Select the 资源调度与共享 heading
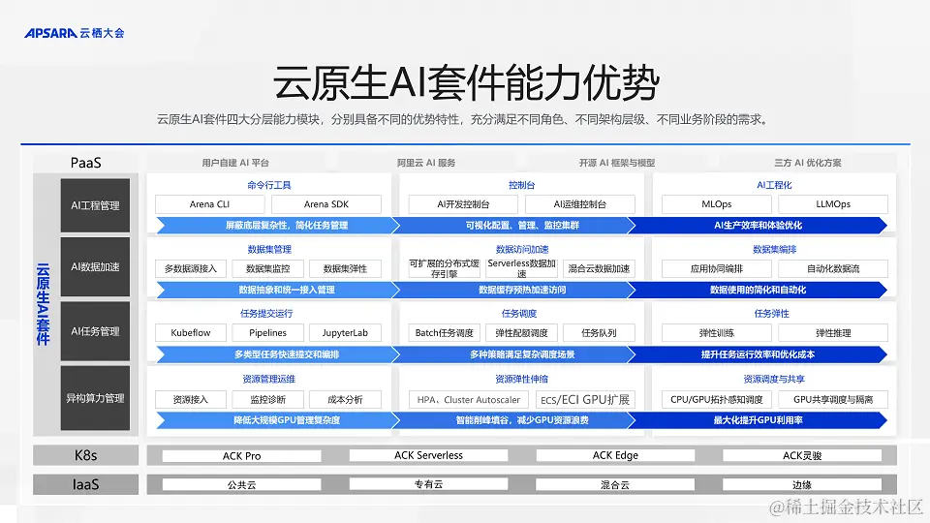The width and height of the screenshot is (930, 523). (774, 379)
